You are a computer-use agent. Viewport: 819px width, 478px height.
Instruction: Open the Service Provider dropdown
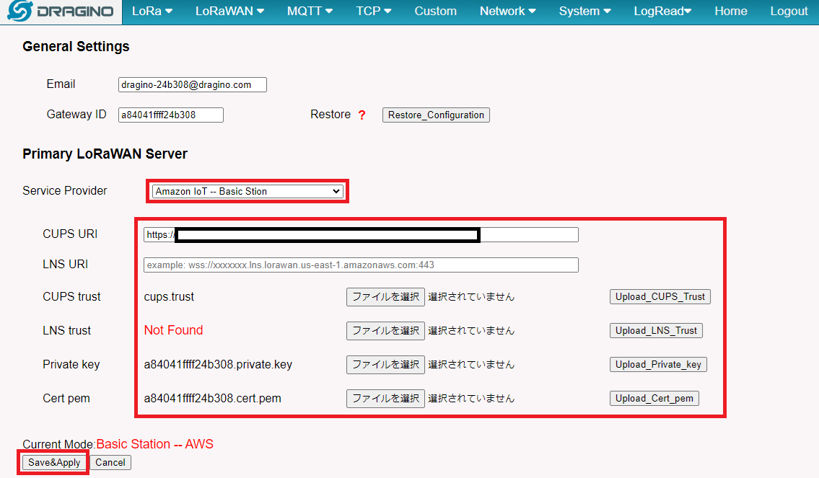[x=247, y=190]
